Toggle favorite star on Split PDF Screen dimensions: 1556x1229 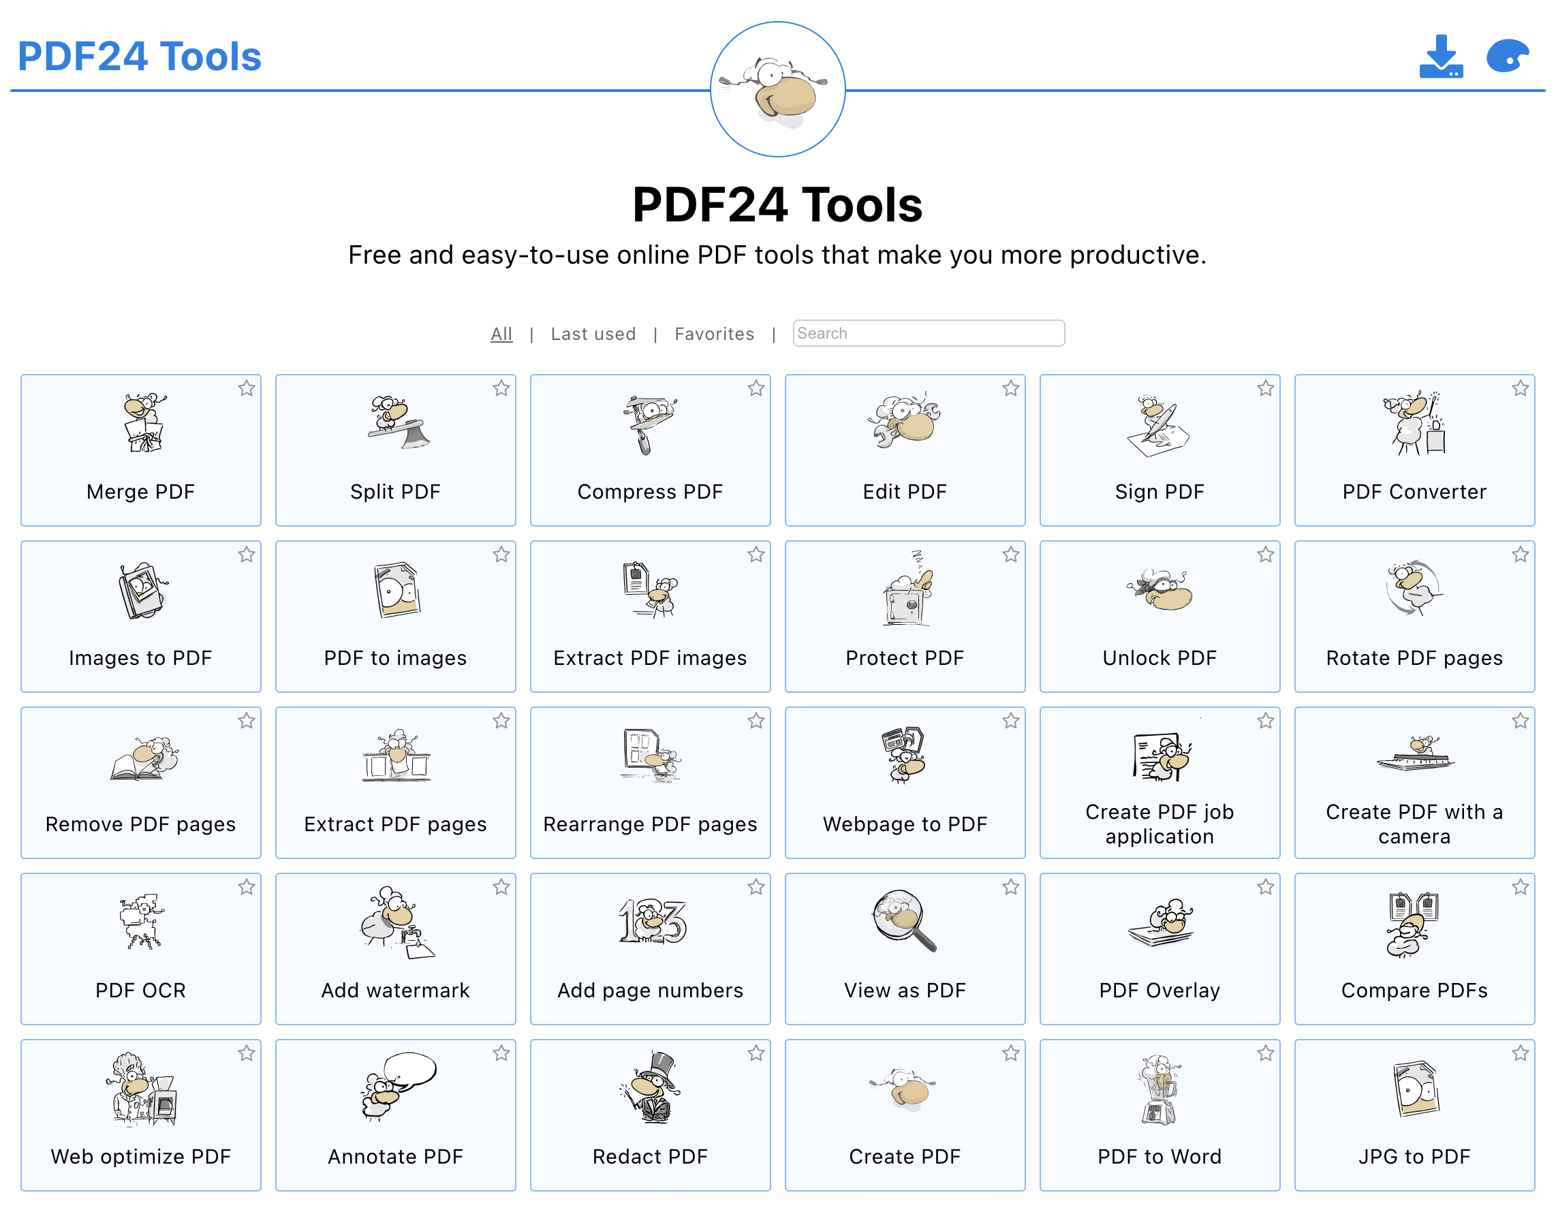point(501,388)
